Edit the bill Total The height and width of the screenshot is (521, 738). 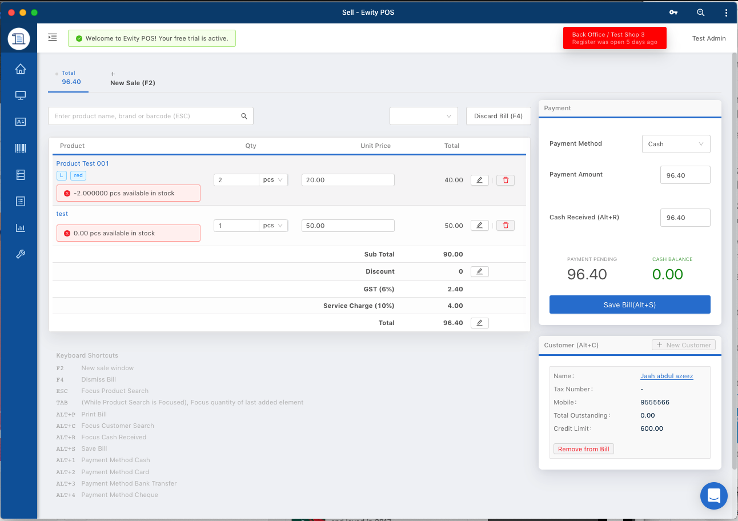[480, 323]
